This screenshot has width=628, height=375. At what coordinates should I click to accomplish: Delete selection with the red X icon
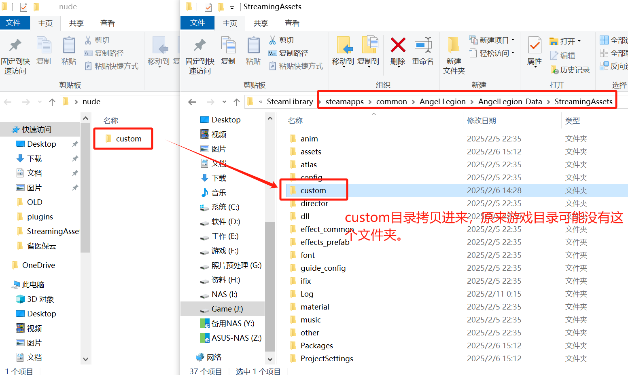click(x=398, y=51)
